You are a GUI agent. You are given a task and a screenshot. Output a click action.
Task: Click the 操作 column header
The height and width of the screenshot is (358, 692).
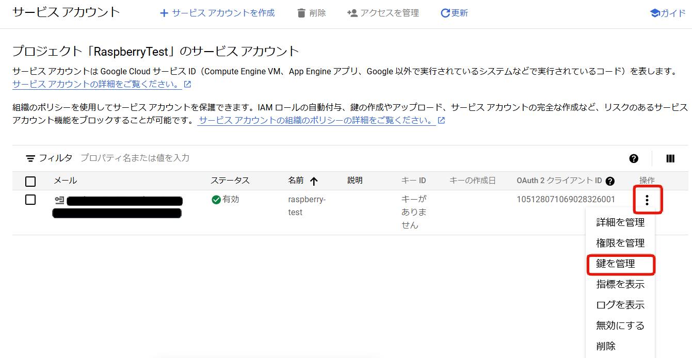click(647, 181)
